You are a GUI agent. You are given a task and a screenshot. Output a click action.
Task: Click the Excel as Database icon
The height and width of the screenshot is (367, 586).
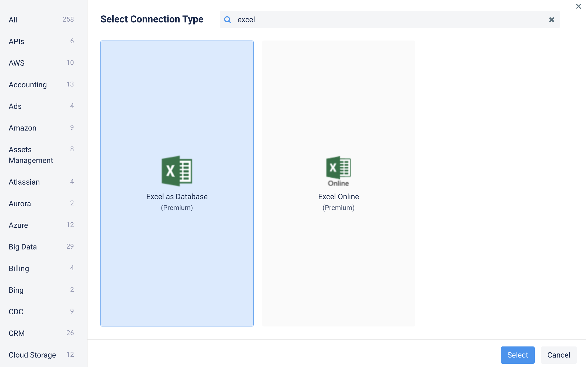pos(177,171)
